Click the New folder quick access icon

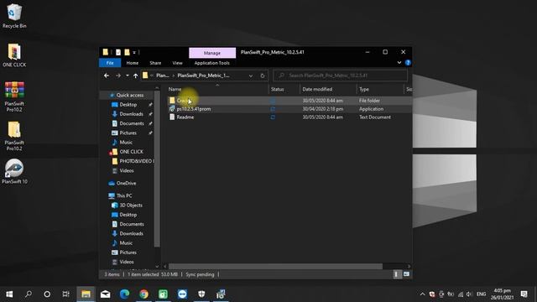127,52
